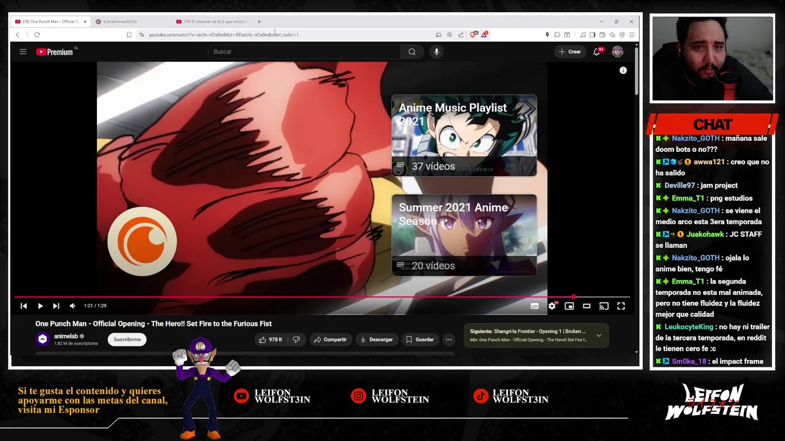
Task: Open the animelab channel avatar
Action: point(42,339)
